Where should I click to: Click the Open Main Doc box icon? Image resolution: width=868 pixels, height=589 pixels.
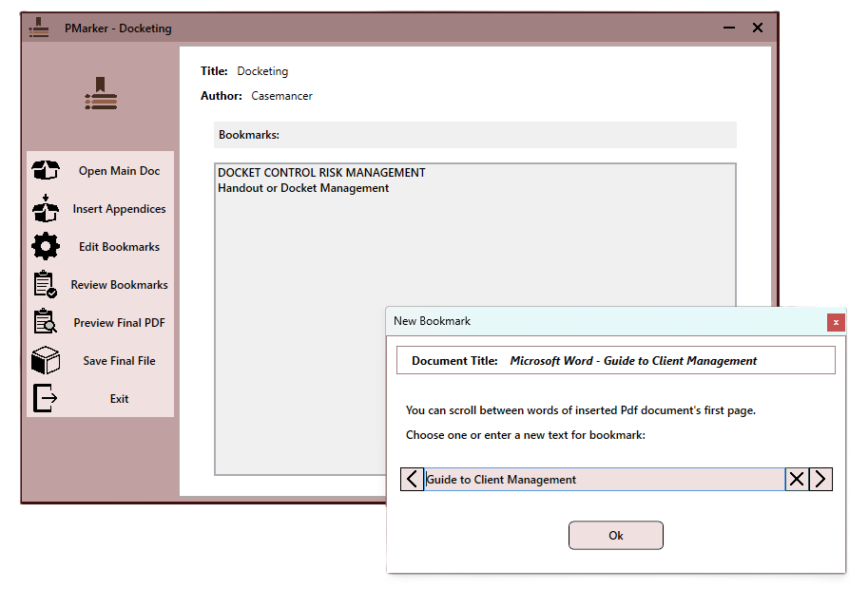[46, 171]
